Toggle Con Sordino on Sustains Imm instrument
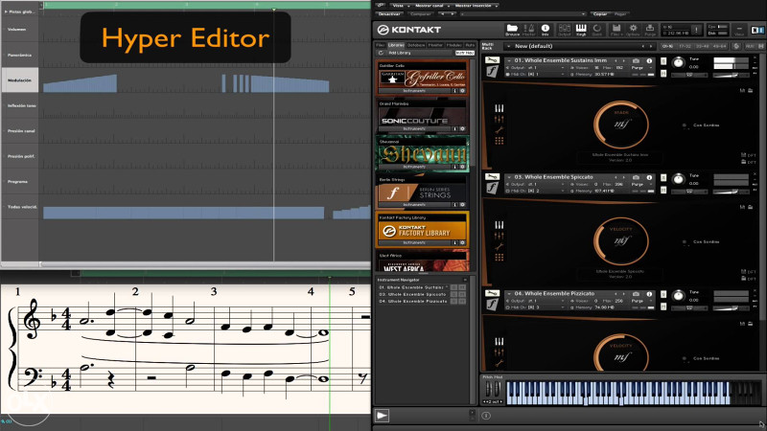The width and height of the screenshot is (767, 431). click(685, 125)
